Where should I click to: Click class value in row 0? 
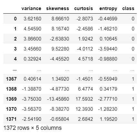click(x=133, y=19)
